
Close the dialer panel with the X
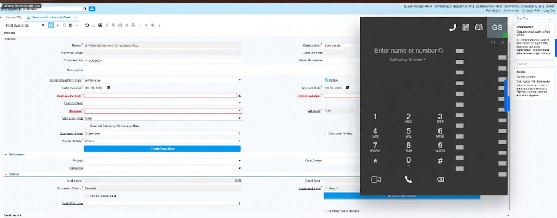502,42
